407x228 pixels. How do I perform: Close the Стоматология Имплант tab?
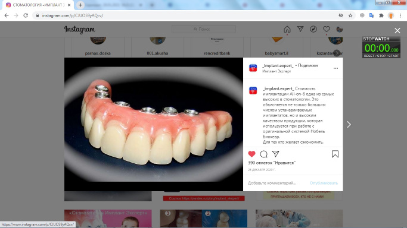(69, 5)
